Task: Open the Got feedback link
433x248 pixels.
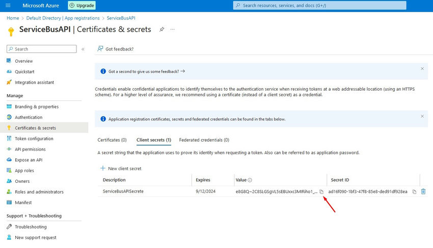Action: coord(116,49)
